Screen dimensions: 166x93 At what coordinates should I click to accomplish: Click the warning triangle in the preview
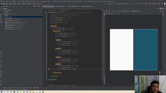coord(161,11)
